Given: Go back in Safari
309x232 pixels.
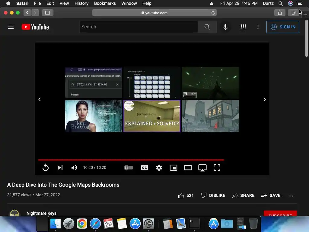Looking at the screenshot, I should 27,13.
